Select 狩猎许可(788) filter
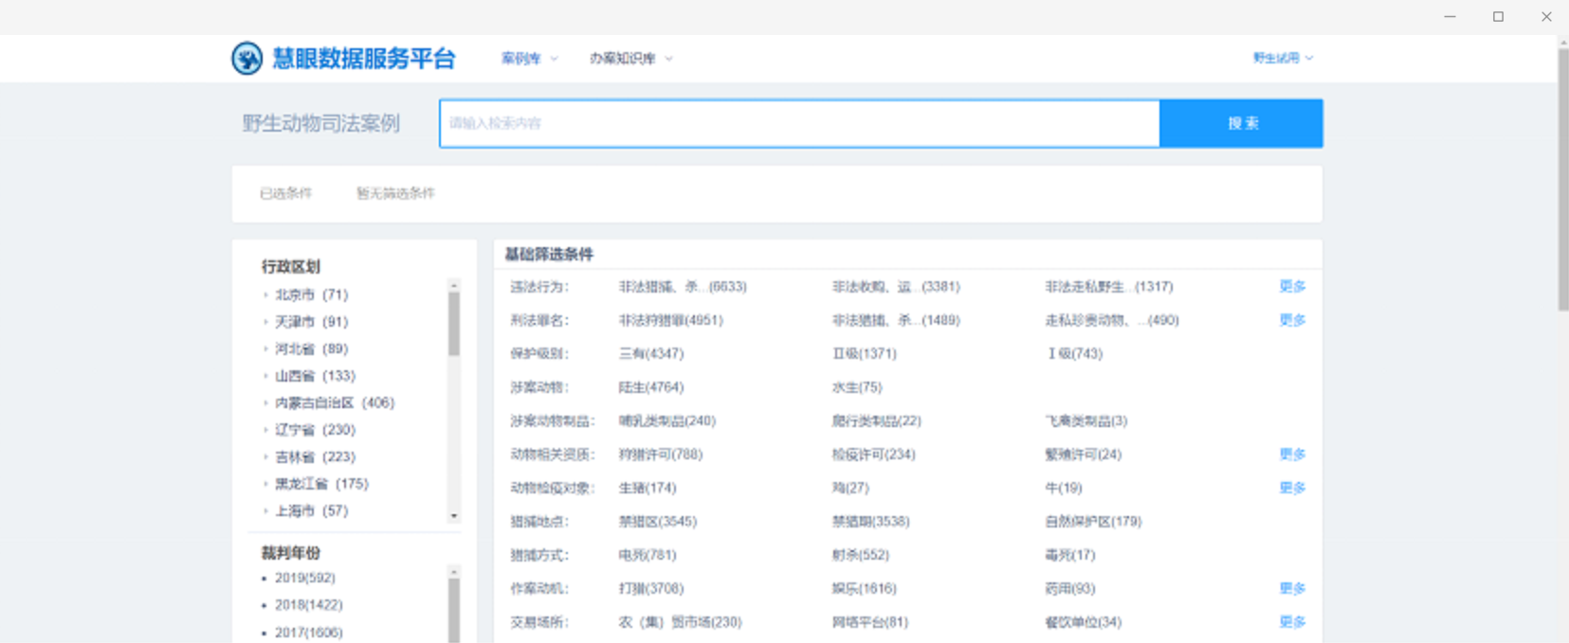 pyautogui.click(x=660, y=455)
